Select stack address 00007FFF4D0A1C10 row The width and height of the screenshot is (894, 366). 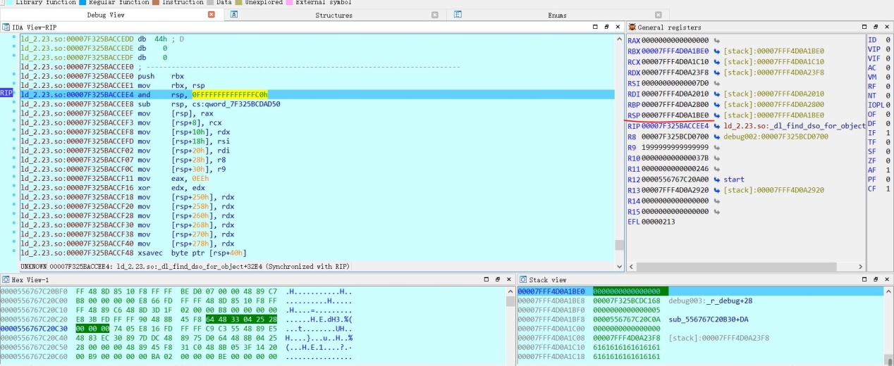pos(700,347)
